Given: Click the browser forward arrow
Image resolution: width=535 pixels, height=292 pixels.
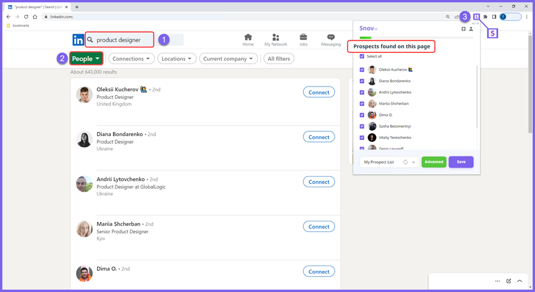Looking at the screenshot, I should [x=17, y=16].
